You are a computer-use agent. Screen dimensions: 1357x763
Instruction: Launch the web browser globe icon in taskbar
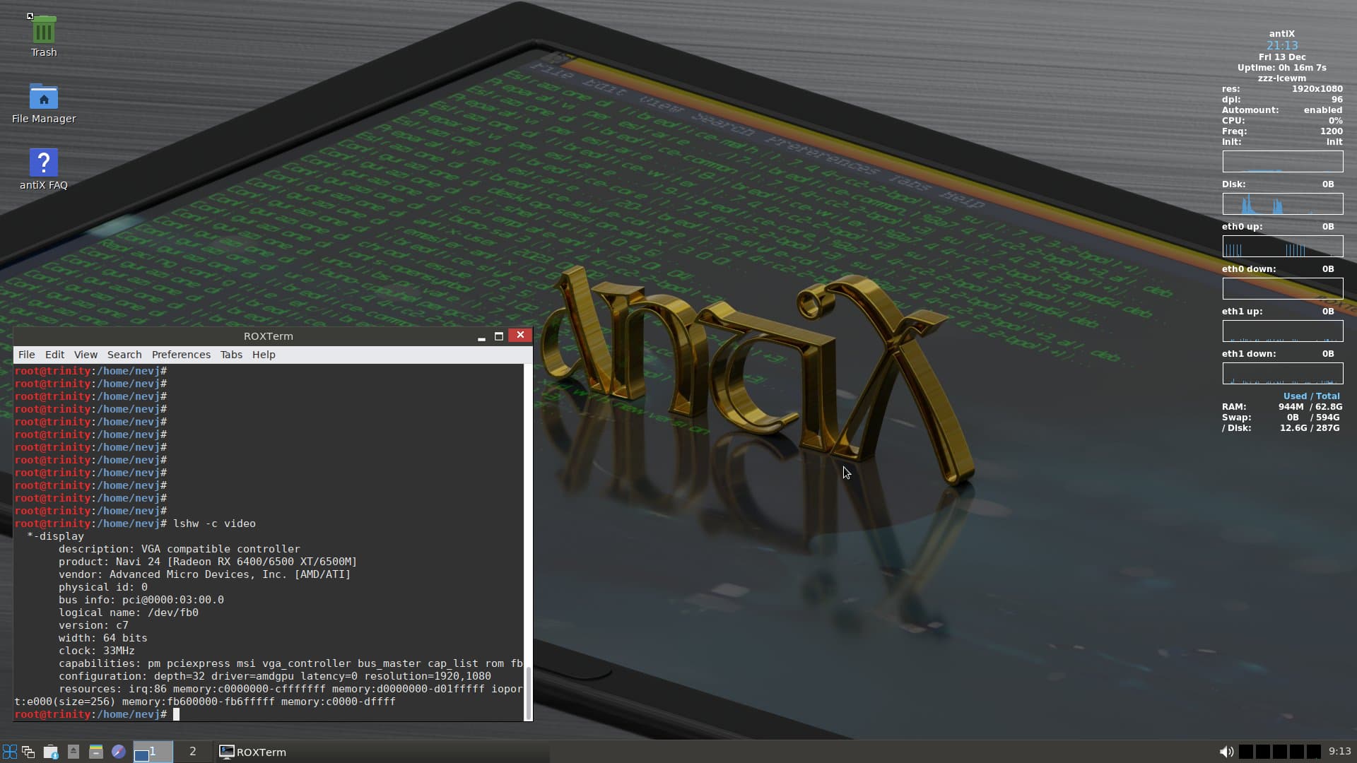click(119, 752)
